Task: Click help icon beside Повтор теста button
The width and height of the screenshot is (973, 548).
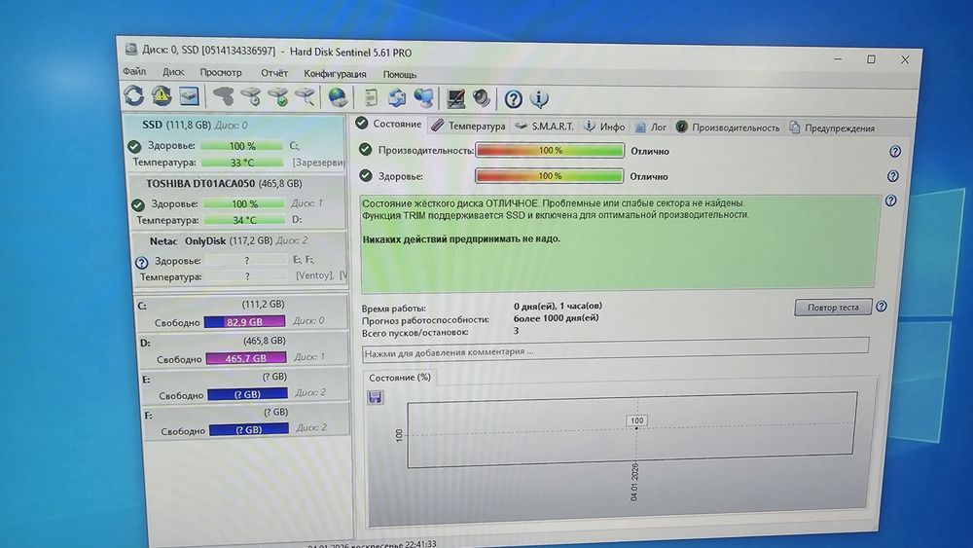Action: [882, 306]
